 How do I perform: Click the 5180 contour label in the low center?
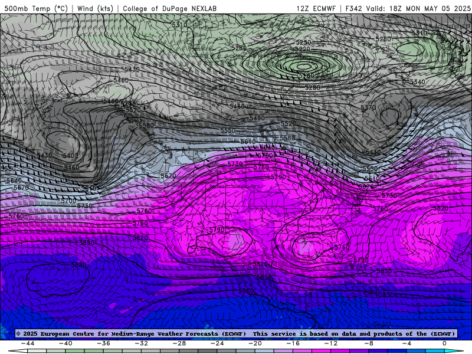point(306,76)
